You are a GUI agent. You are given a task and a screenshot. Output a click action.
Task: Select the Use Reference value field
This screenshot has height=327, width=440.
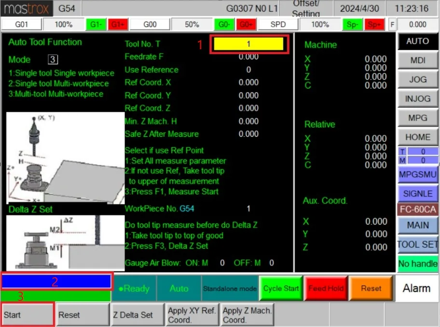(248, 70)
